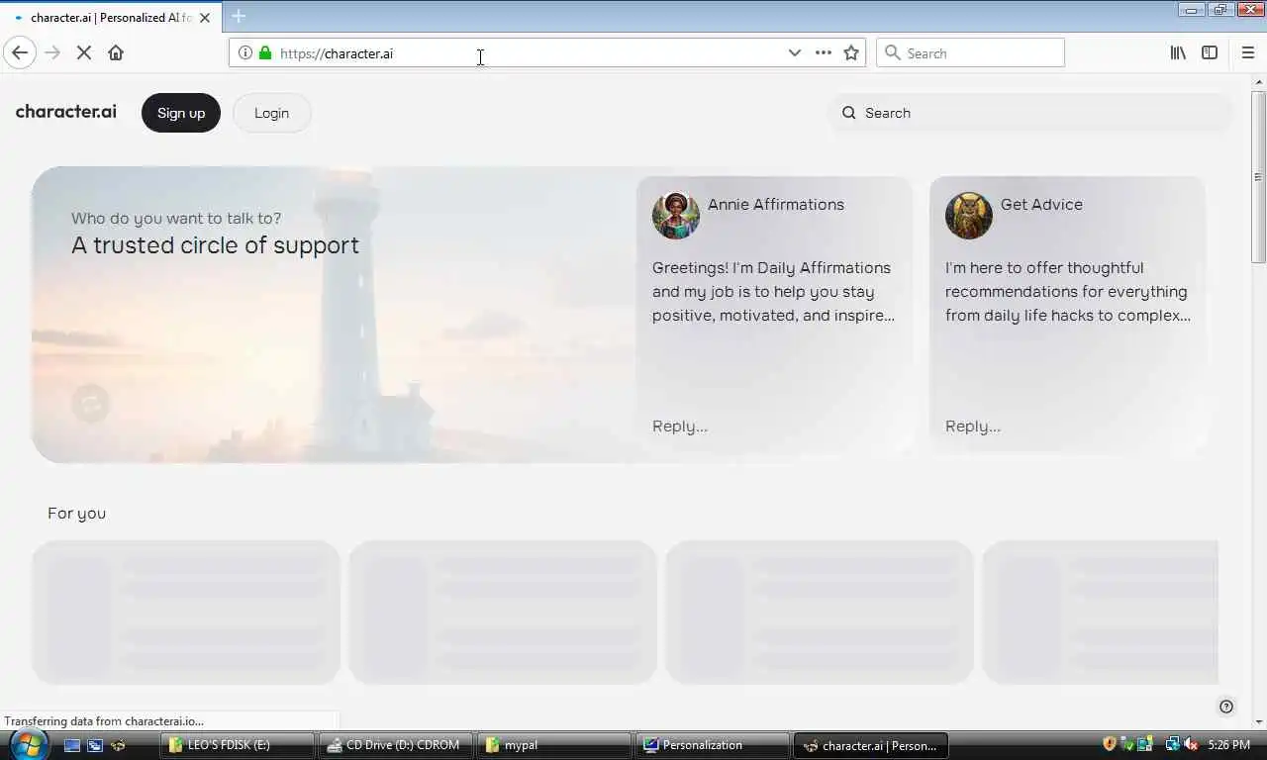Click the Sign up button
The image size is (1267, 760).
pyautogui.click(x=181, y=113)
